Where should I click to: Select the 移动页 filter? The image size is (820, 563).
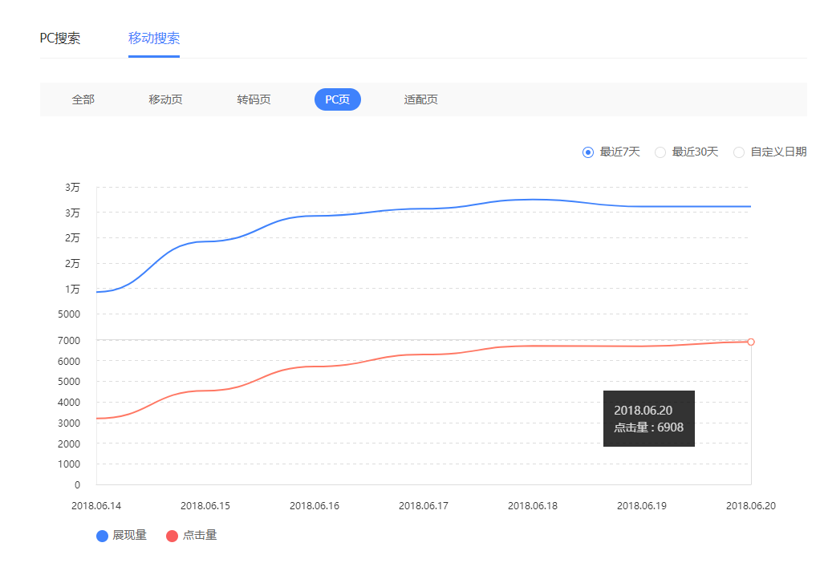coord(165,99)
